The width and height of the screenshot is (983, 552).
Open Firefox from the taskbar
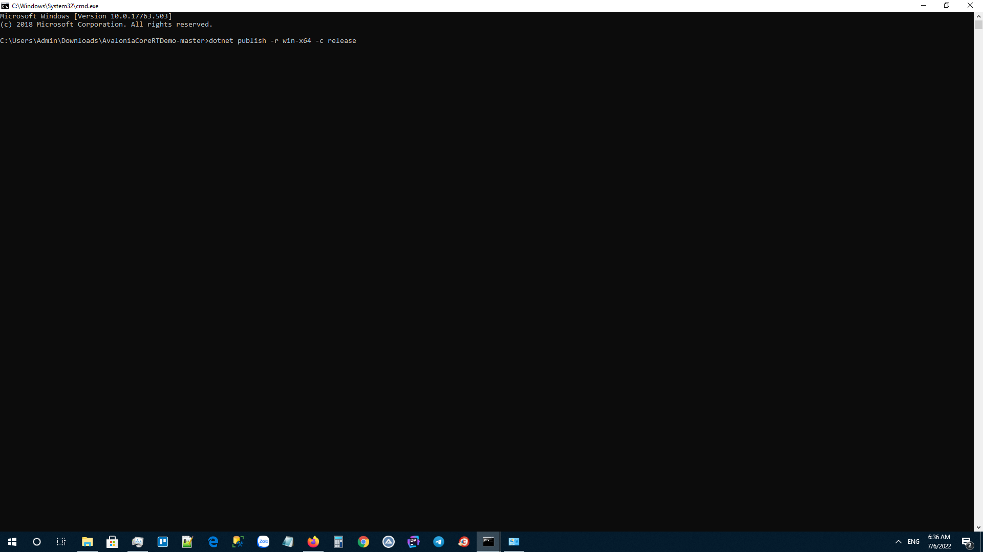pyautogui.click(x=313, y=541)
